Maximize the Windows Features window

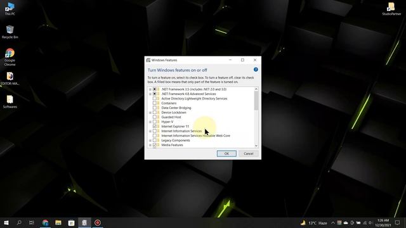(242, 60)
